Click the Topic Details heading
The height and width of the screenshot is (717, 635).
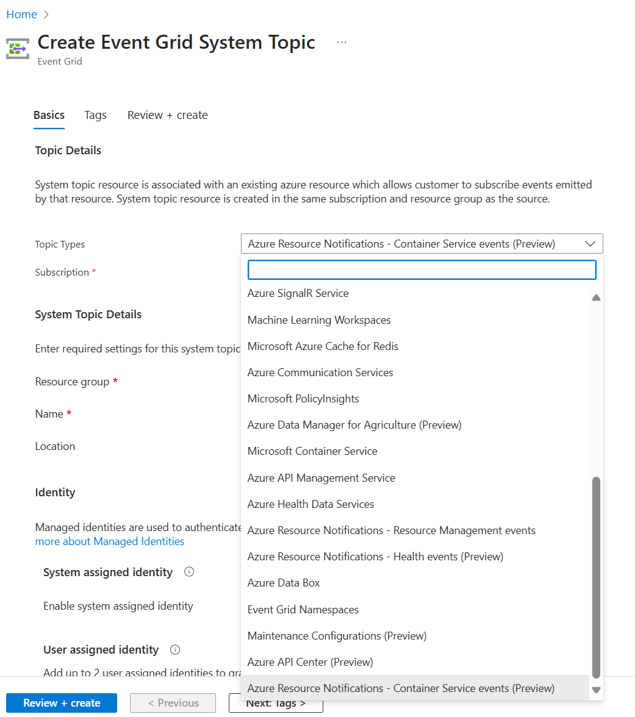point(68,151)
